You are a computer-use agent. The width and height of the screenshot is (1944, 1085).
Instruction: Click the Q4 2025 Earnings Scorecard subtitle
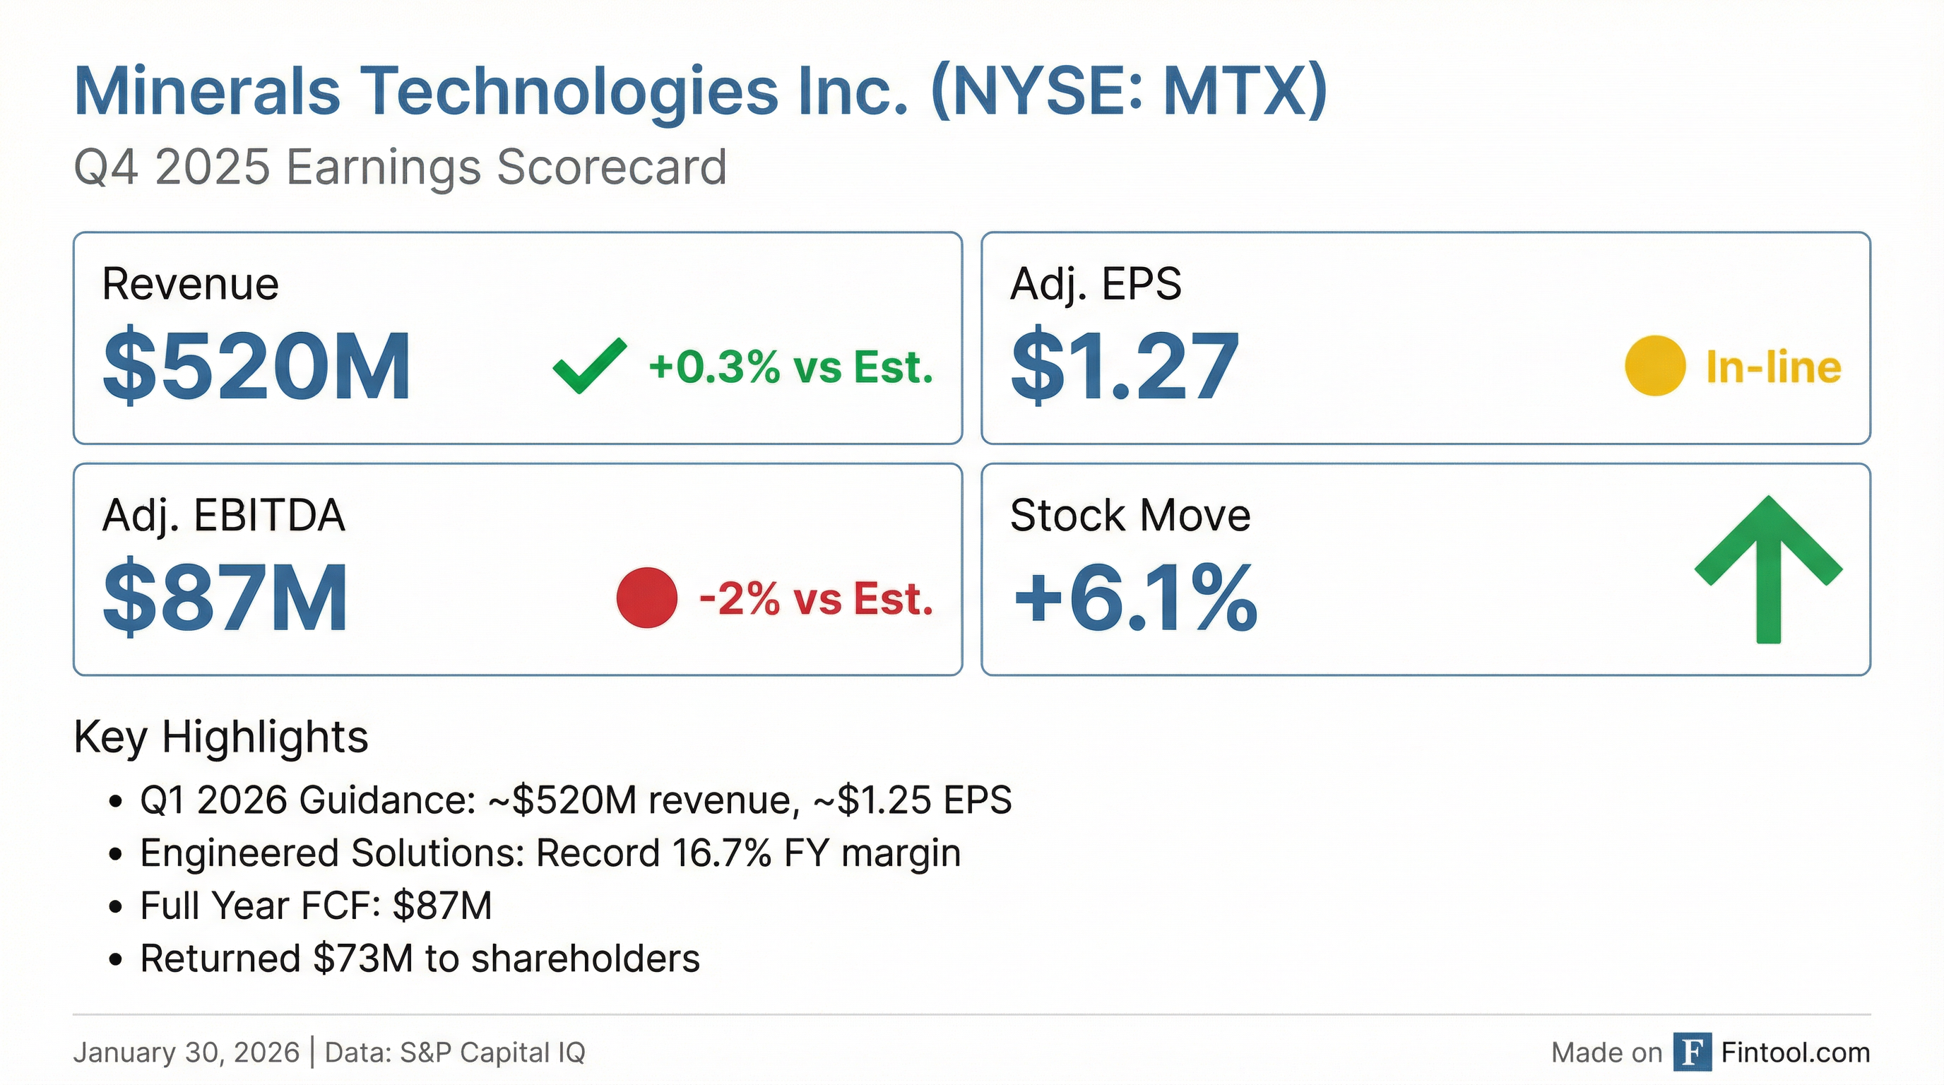400,167
